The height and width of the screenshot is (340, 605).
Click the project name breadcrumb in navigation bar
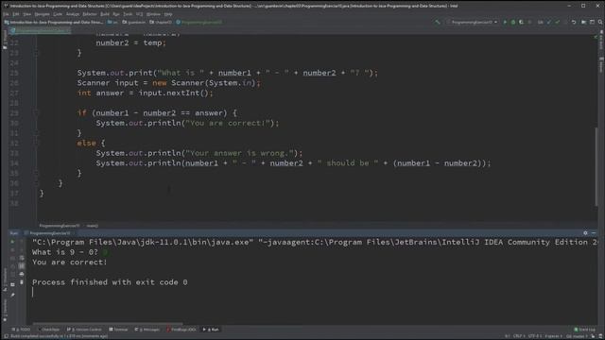[54, 23]
